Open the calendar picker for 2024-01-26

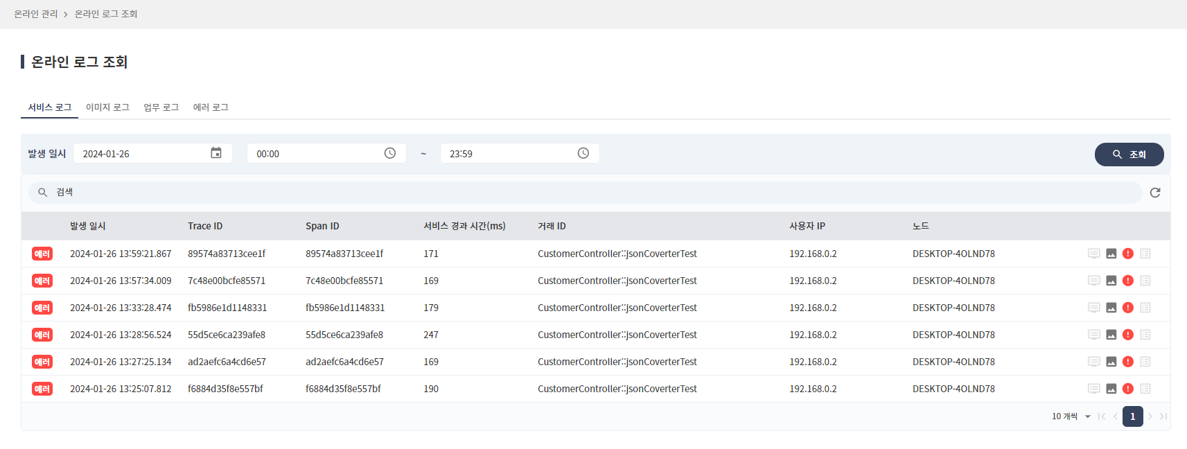click(216, 153)
